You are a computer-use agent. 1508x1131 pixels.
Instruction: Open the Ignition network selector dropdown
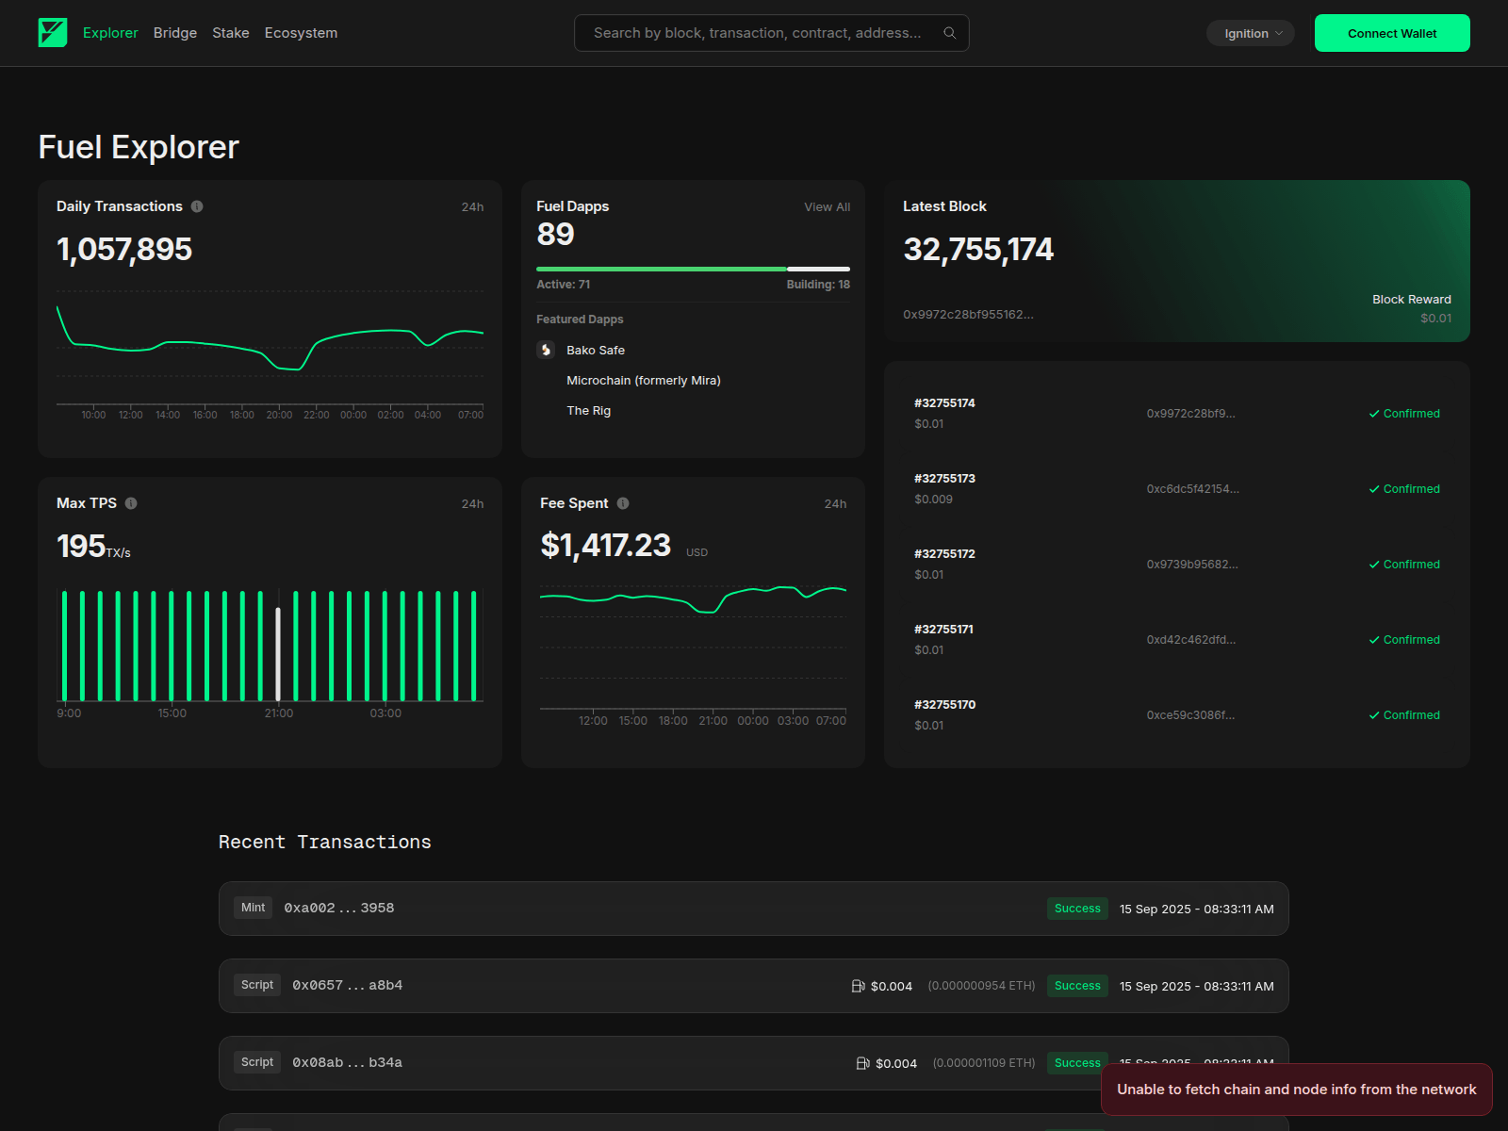click(1250, 32)
